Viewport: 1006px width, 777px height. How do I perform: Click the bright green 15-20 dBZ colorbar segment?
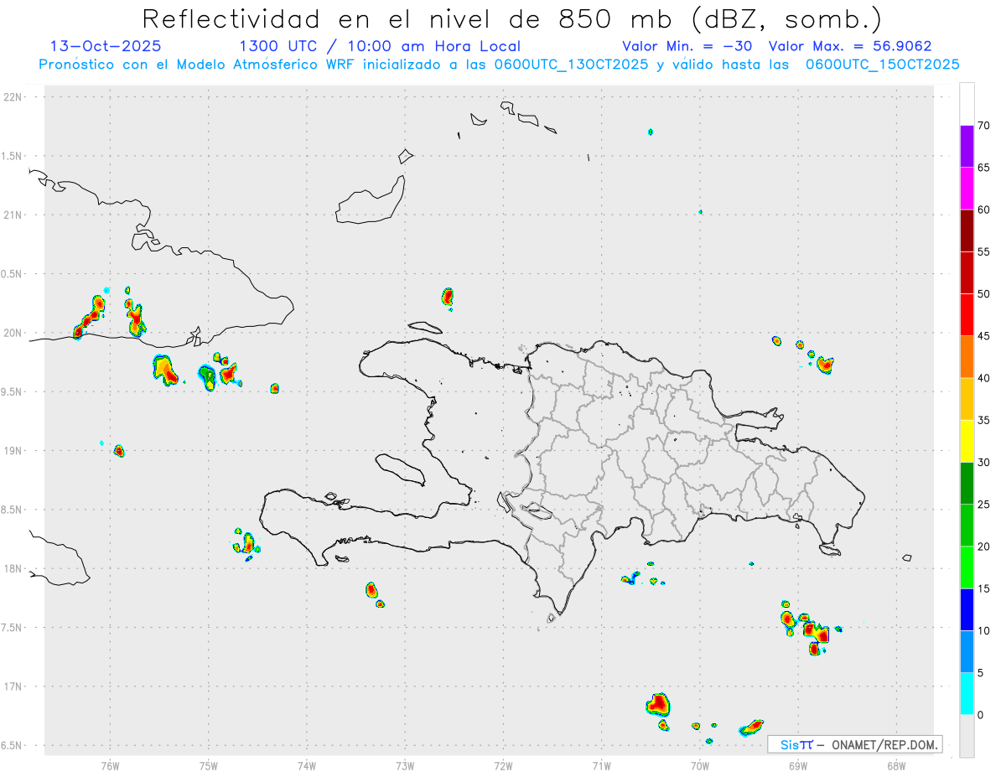pos(967,567)
